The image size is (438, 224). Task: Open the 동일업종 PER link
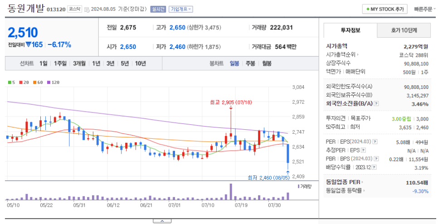click(x=345, y=182)
